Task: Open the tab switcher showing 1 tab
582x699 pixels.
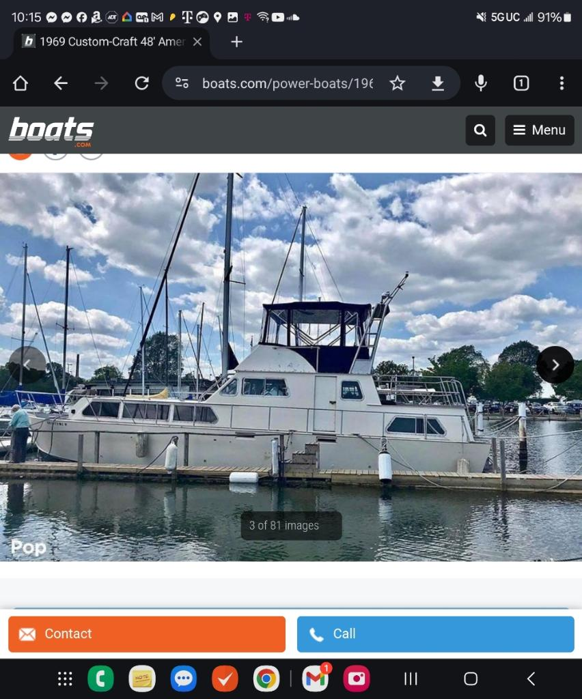Action: click(521, 83)
